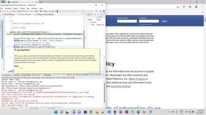Collapse the Javadoc comment fold at line 26

pos(5,21)
